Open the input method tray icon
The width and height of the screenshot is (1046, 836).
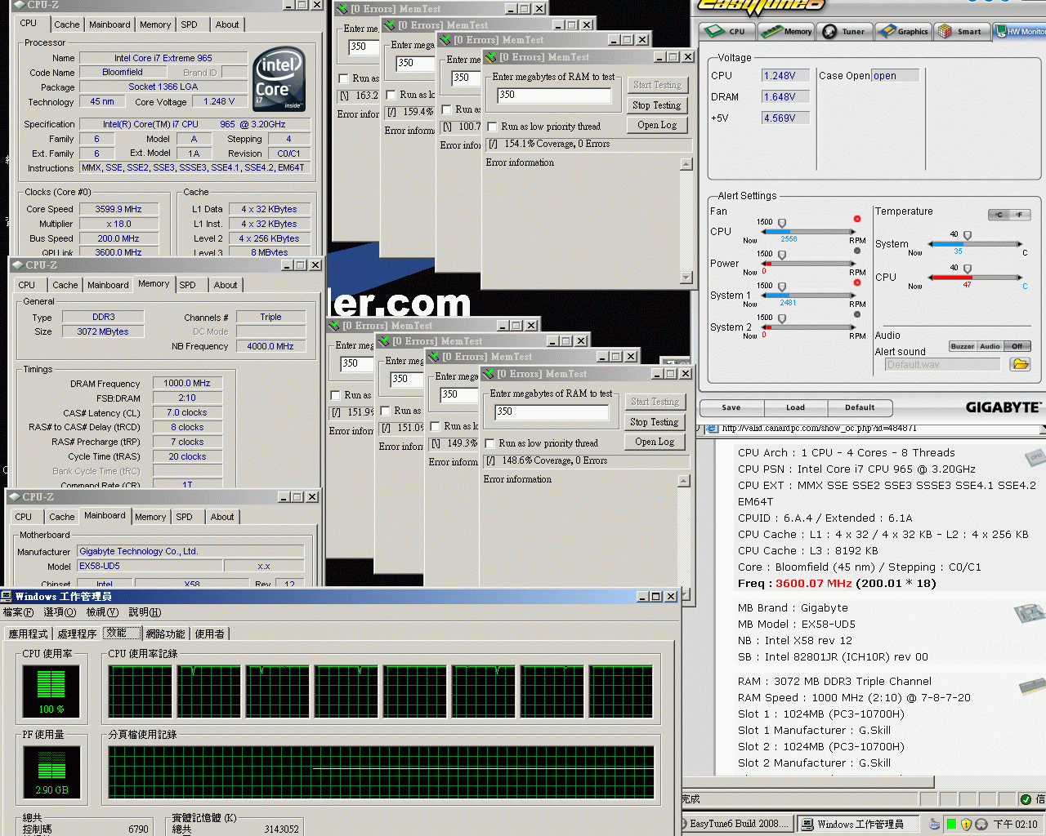[934, 824]
